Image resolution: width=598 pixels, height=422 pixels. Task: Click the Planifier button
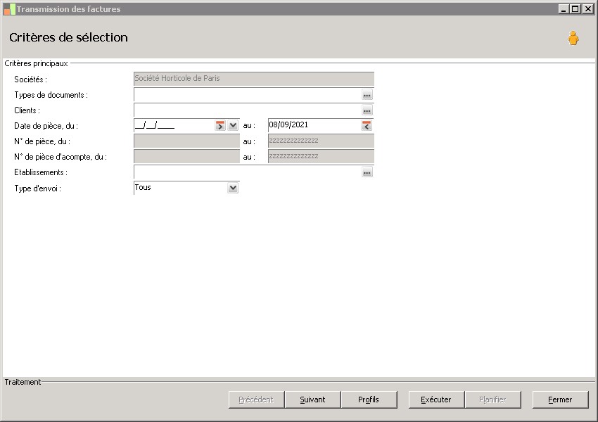point(492,399)
